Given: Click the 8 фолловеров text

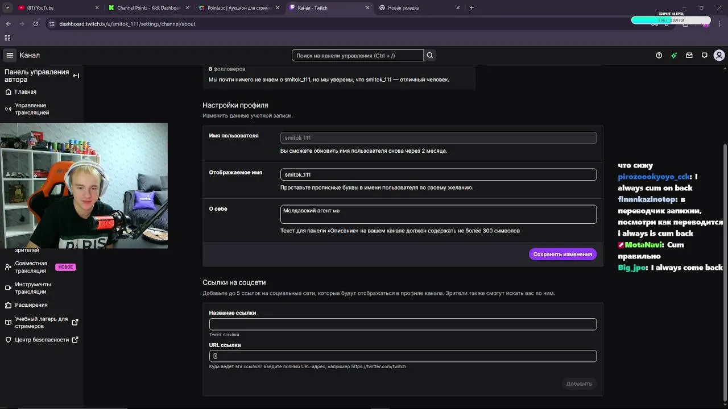Looking at the screenshot, I should click(x=227, y=69).
